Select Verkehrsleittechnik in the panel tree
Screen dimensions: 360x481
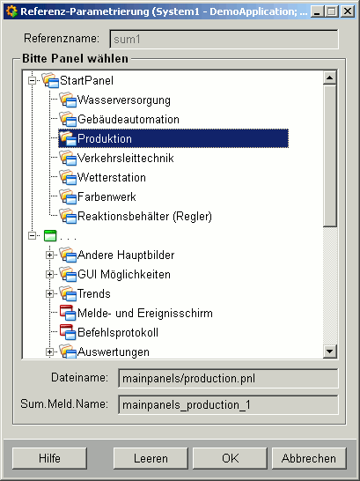point(126,158)
